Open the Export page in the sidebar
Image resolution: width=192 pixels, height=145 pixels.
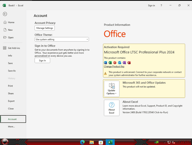pyautogui.click(x=11, y=101)
